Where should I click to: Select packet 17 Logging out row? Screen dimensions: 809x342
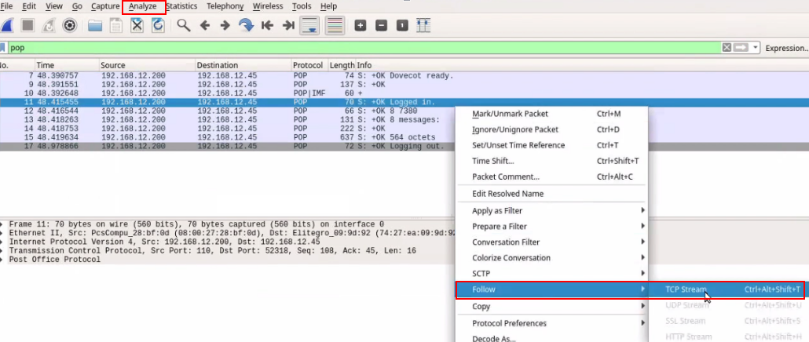(227, 146)
